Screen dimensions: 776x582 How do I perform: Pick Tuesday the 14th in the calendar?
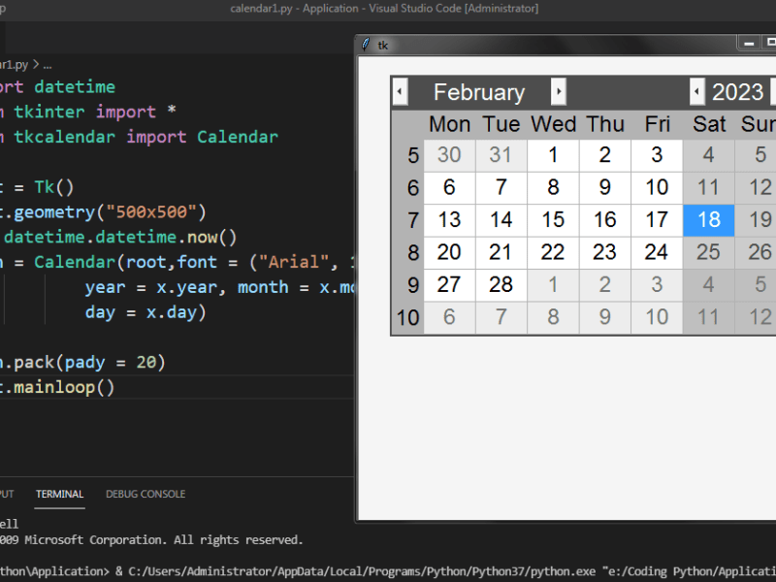501,219
